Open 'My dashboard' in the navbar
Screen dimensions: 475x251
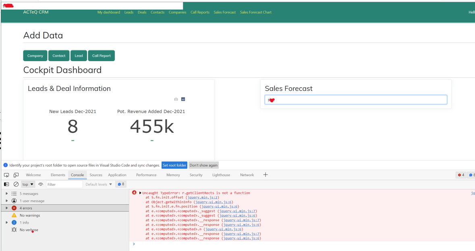tap(109, 12)
